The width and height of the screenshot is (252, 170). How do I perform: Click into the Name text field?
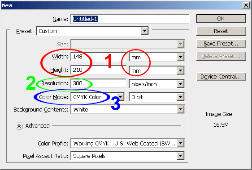pyautogui.click(x=130, y=19)
